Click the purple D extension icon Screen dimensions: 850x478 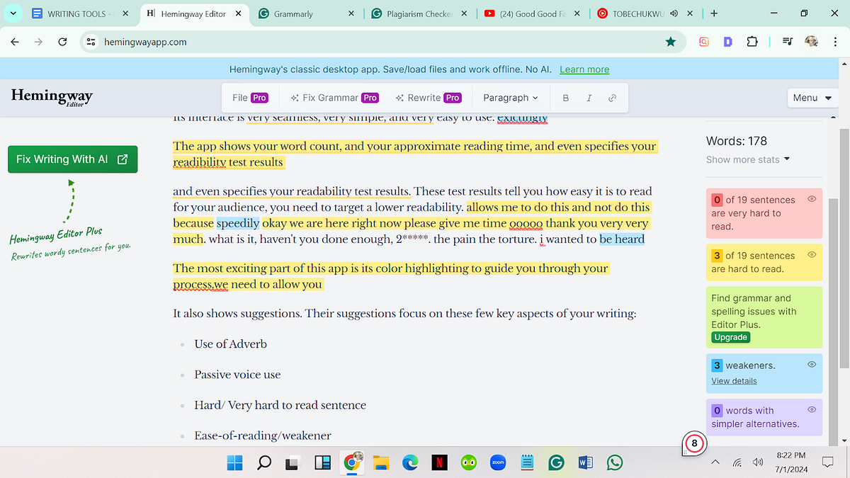tap(727, 42)
